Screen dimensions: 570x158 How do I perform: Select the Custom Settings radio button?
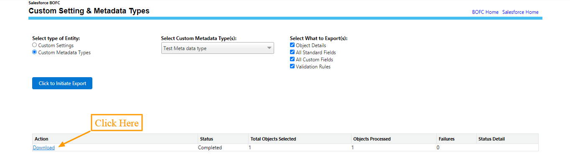[35, 45]
